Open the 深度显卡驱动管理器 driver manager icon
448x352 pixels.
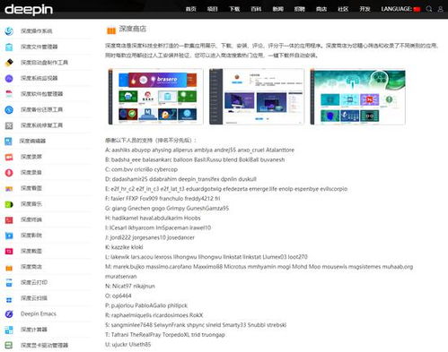pyautogui.click(x=9, y=346)
